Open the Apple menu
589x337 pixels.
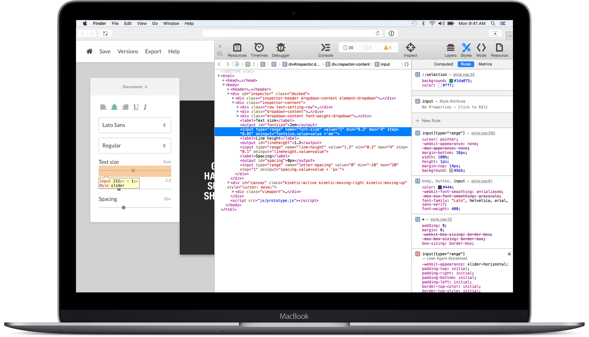click(85, 23)
